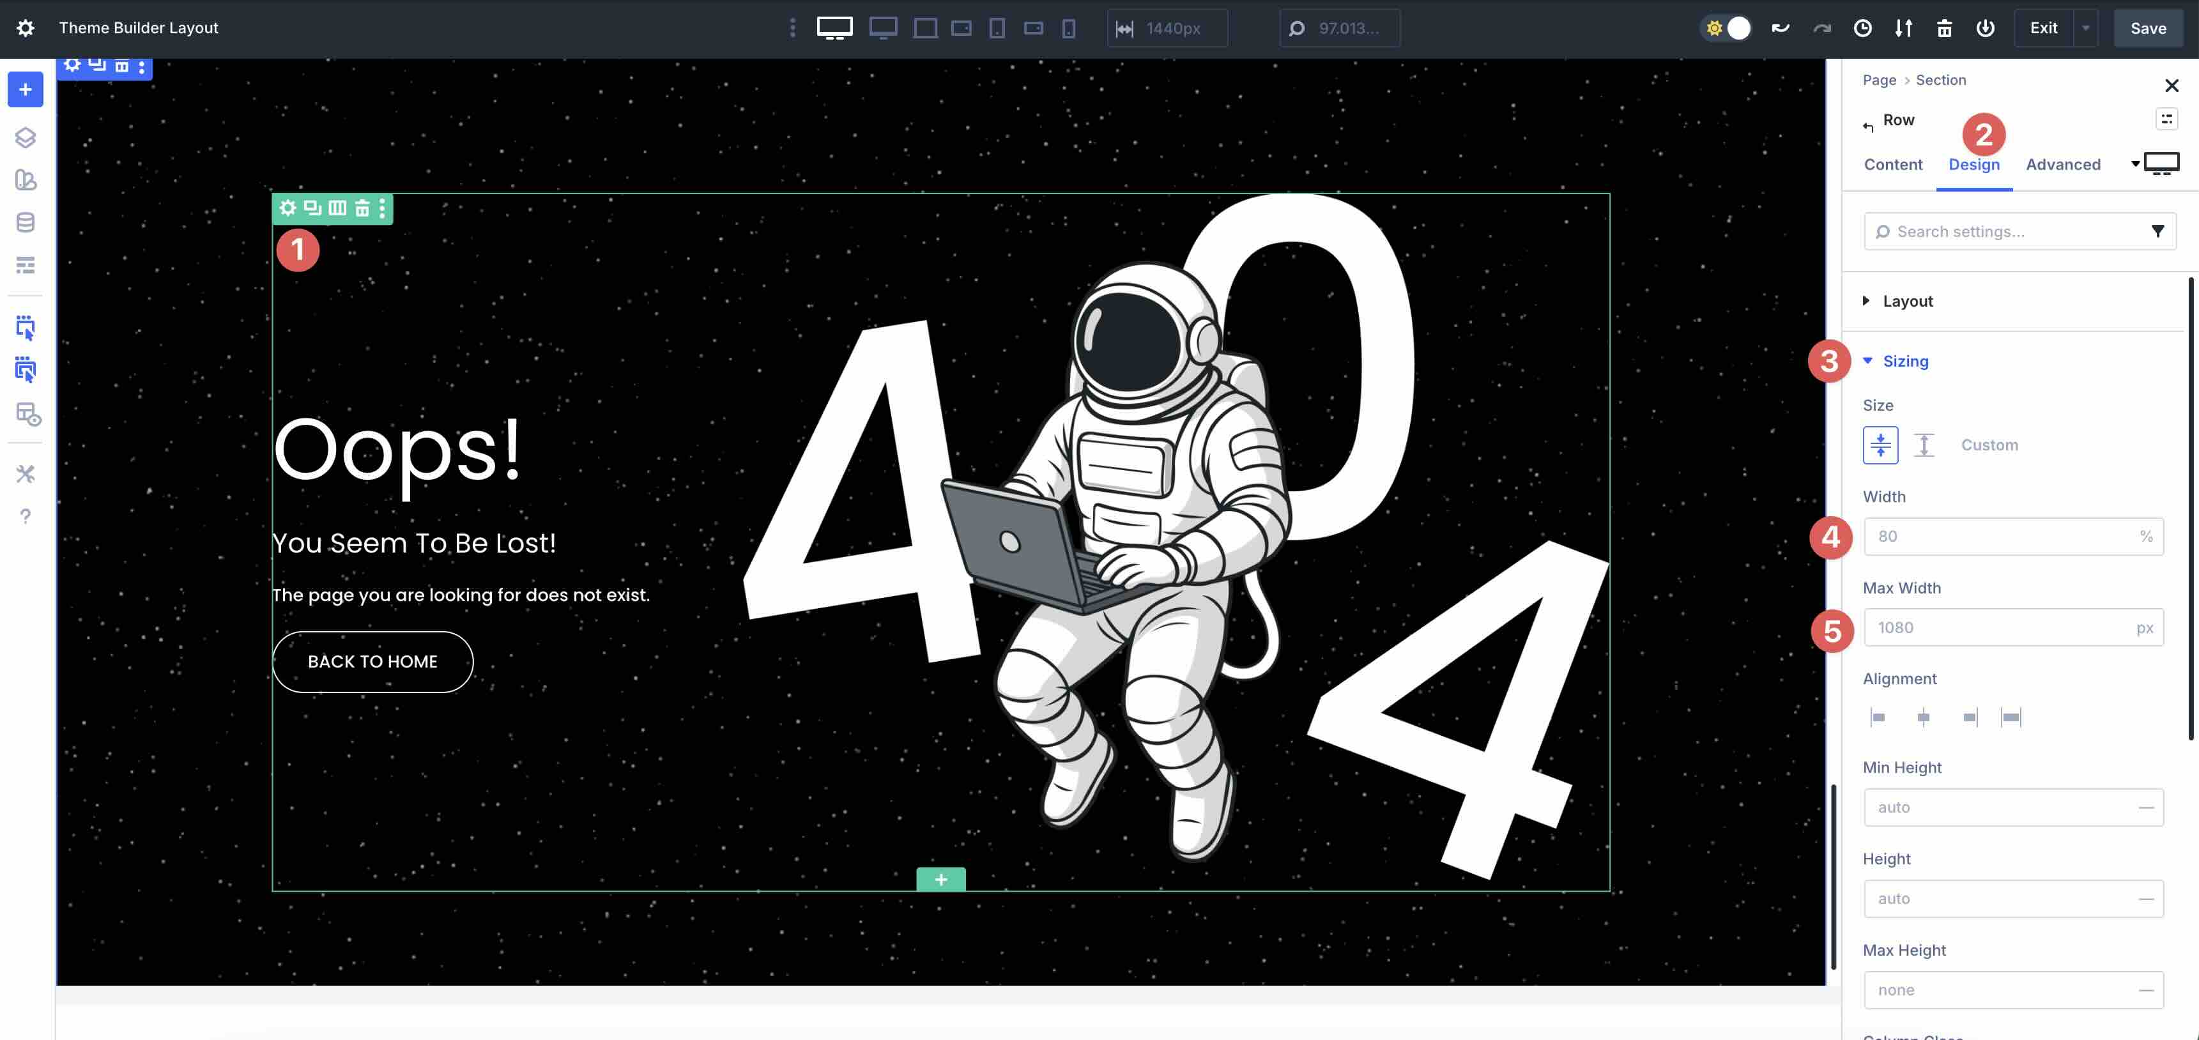Select the left alignment option
2199x1040 pixels.
[x=1878, y=717]
